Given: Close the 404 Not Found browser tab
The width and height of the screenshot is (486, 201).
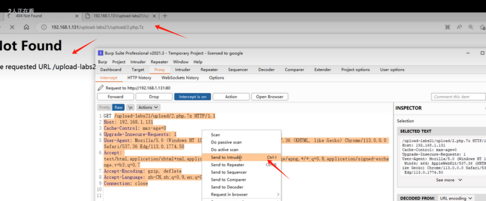Looking at the screenshot, I should click(x=76, y=16).
